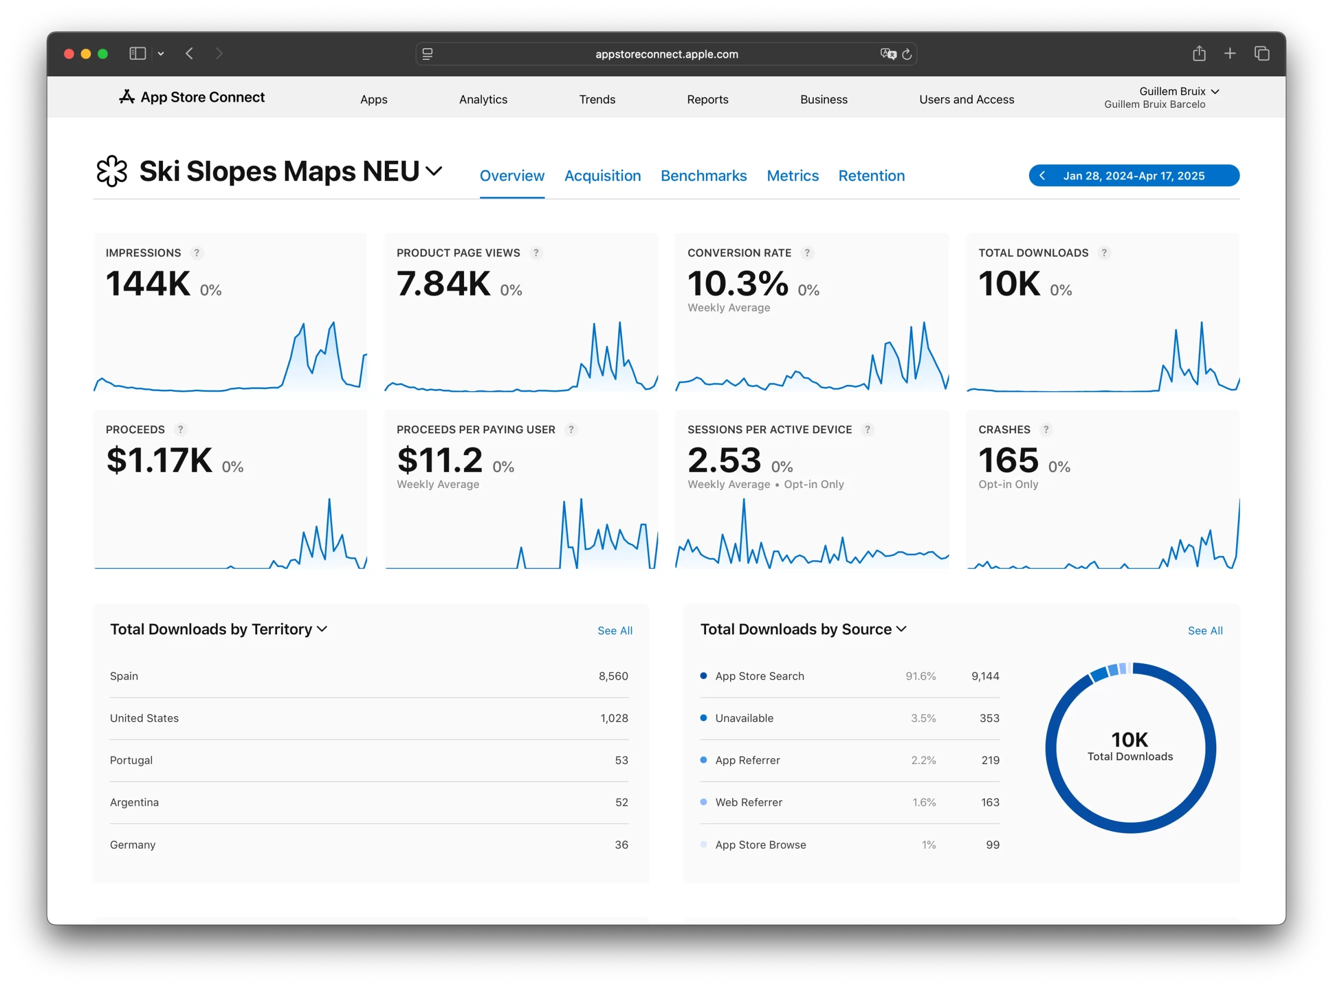Expand the Ski Slopes Maps NEU app switcher
The image size is (1333, 987).
click(x=433, y=172)
